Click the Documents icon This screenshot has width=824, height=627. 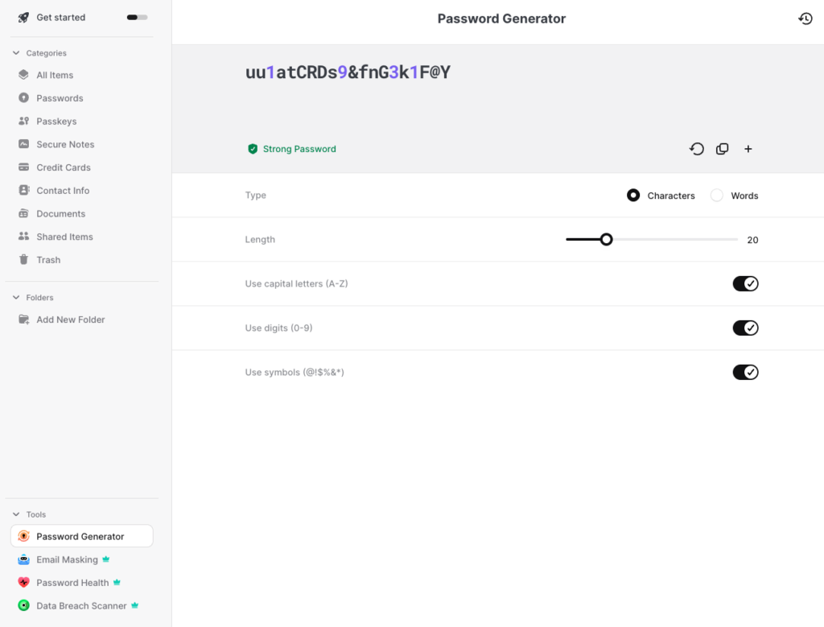pyautogui.click(x=23, y=213)
